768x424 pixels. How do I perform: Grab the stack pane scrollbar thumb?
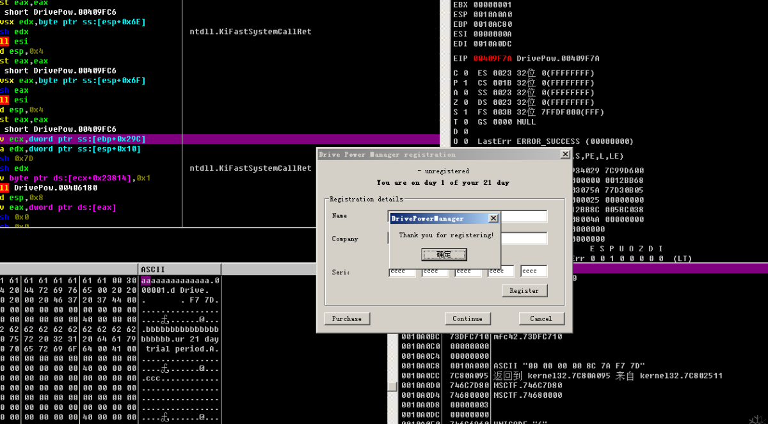pos(392,387)
